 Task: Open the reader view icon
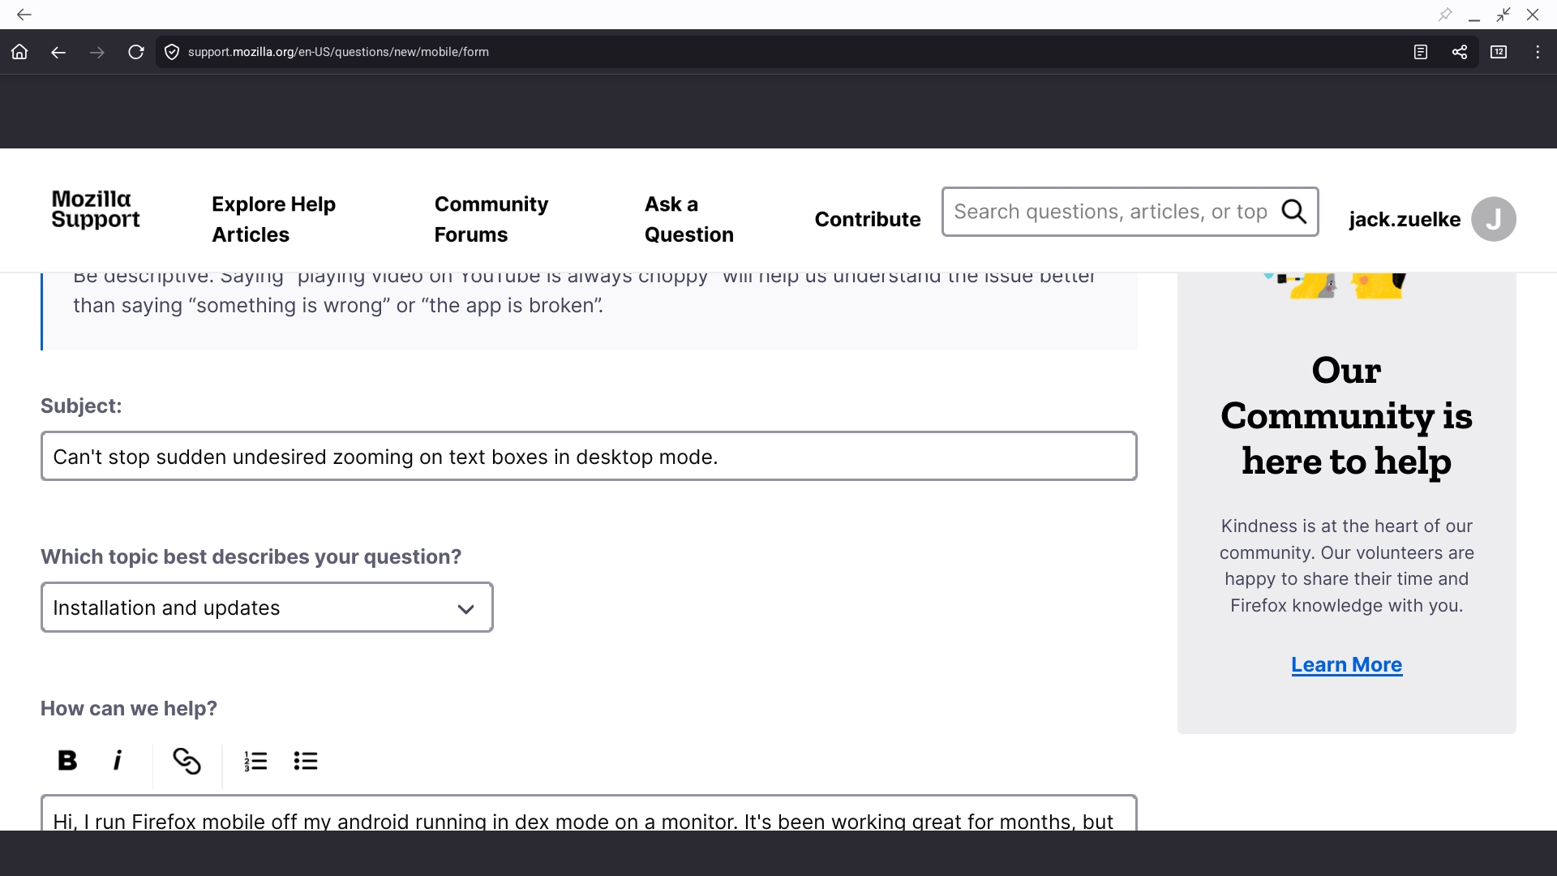[x=1421, y=52]
